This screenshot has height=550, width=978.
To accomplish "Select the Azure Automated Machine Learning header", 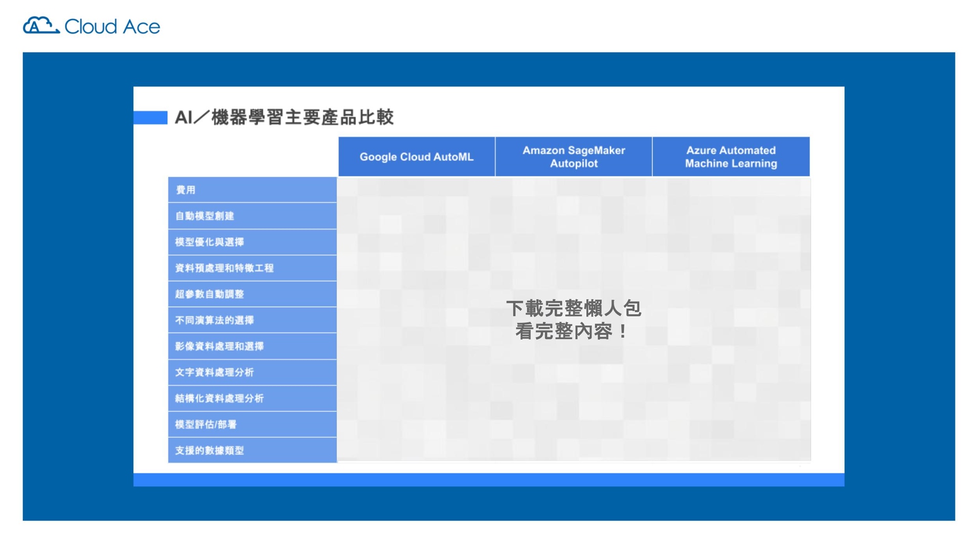I will 731,157.
